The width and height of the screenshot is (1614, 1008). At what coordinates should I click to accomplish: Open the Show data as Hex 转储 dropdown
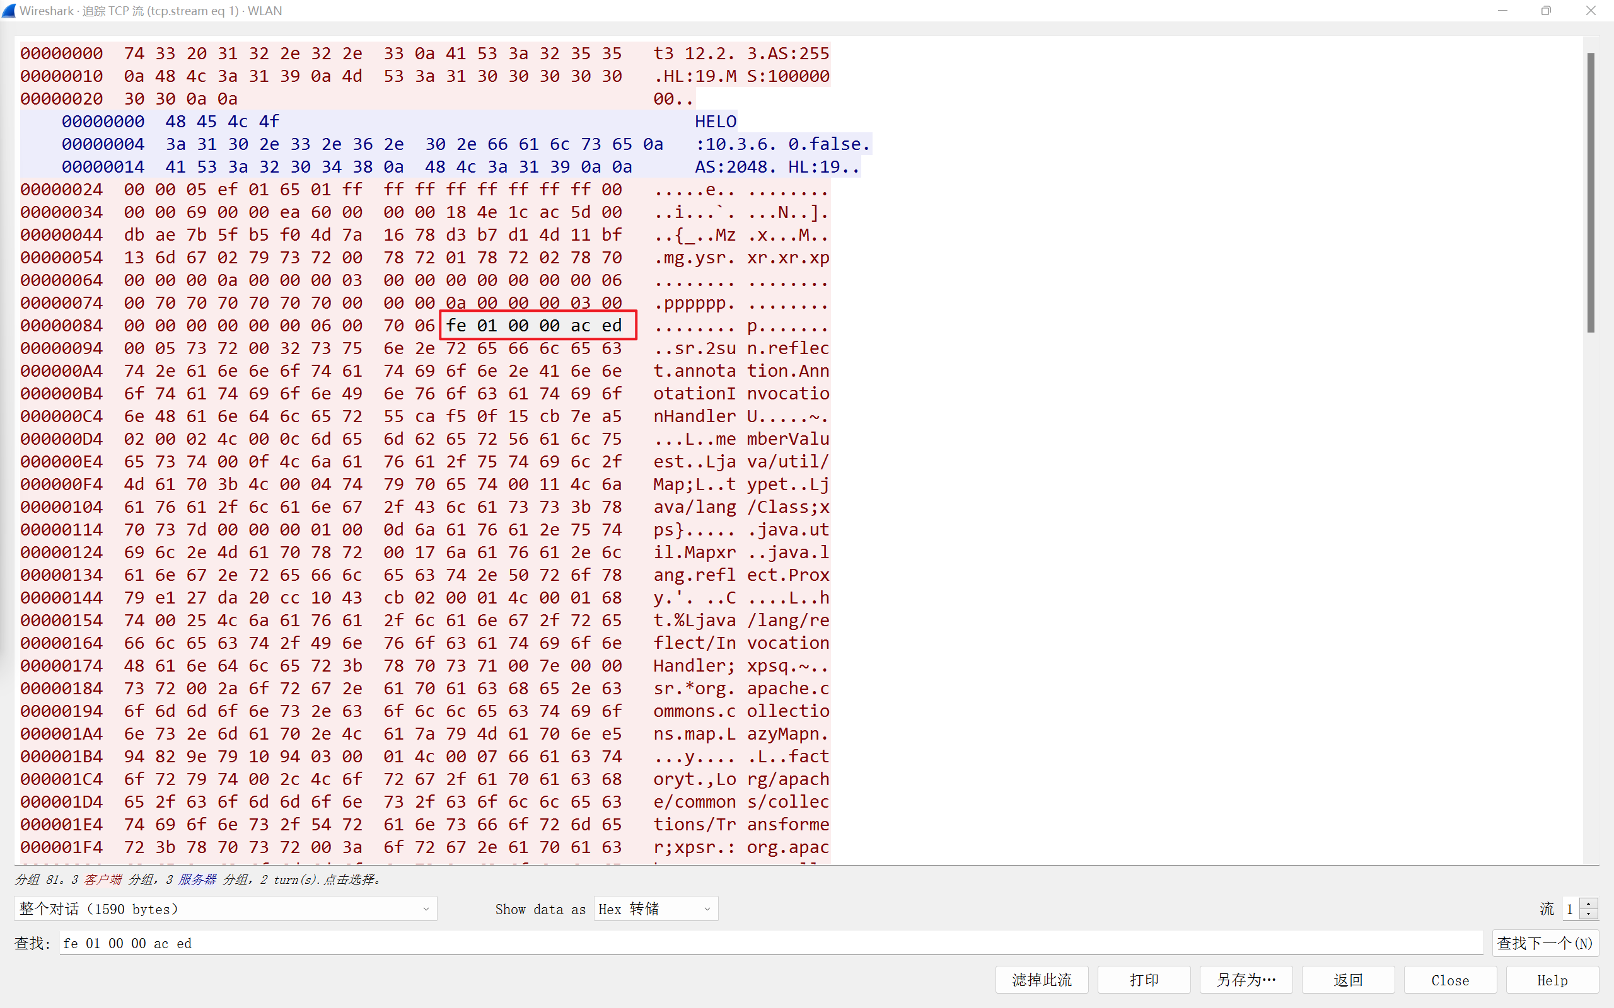[x=654, y=908]
